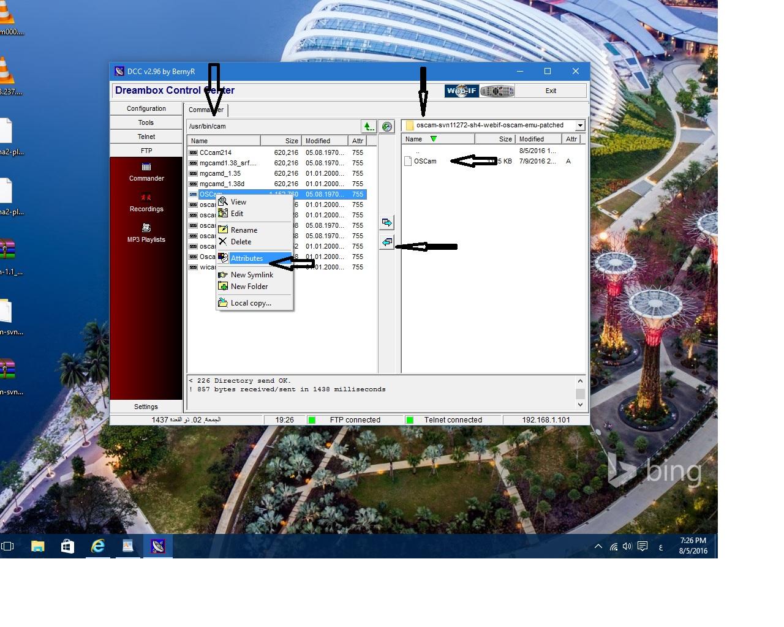Switch to DCC app in the taskbar

(158, 546)
